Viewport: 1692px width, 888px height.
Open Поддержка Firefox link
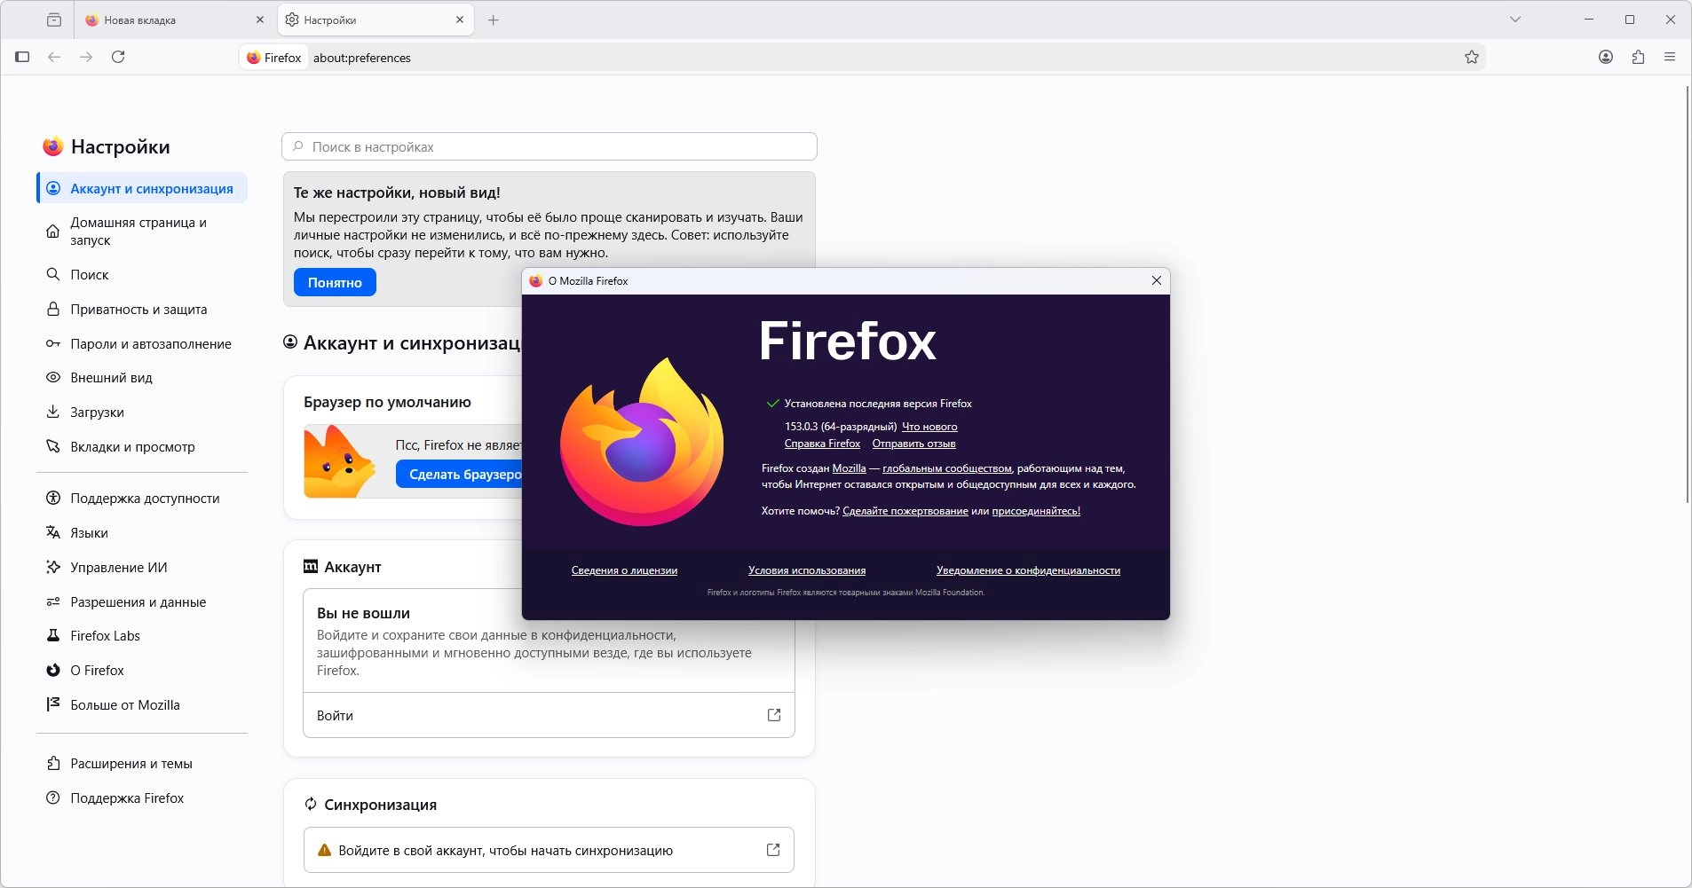tap(142, 798)
